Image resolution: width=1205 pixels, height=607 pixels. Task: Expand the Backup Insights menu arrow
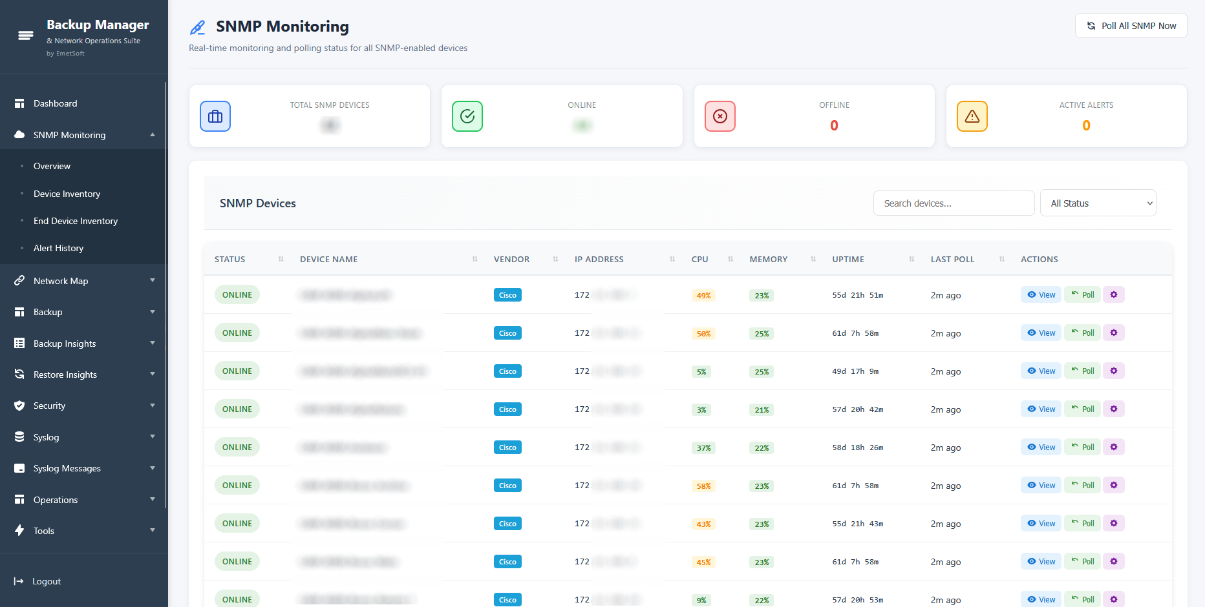coord(153,343)
